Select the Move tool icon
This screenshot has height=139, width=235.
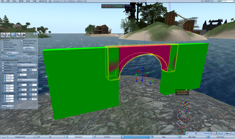coord(8,35)
